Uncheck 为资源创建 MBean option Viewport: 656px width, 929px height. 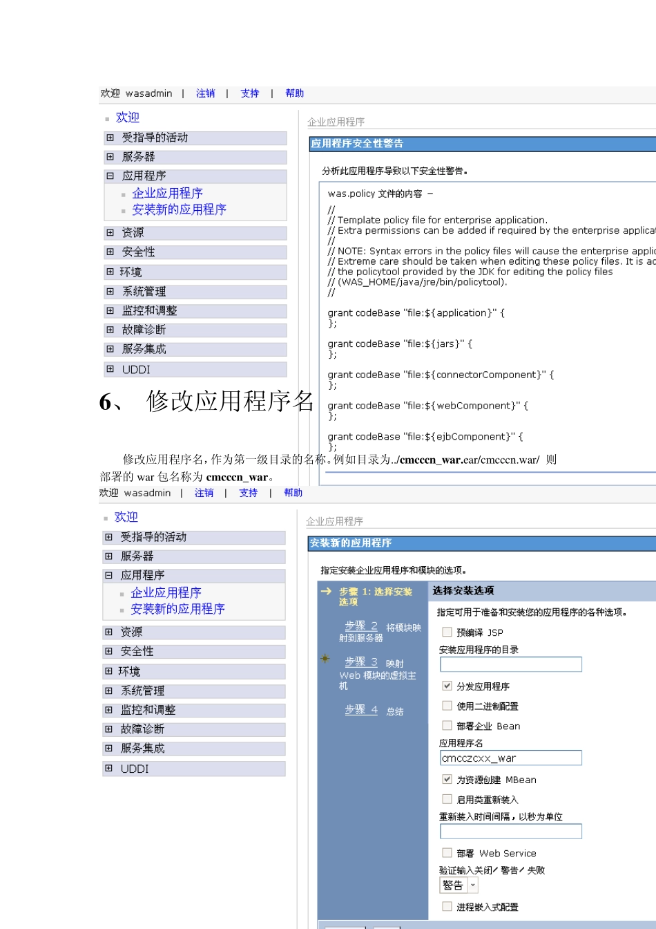pos(447,779)
